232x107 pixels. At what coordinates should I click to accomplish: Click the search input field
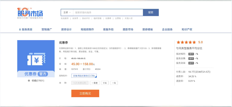pyautogui.click(x=108, y=12)
